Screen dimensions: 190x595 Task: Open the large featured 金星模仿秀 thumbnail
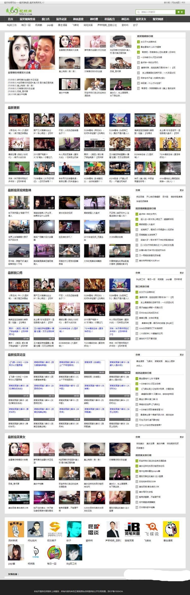point(31,52)
